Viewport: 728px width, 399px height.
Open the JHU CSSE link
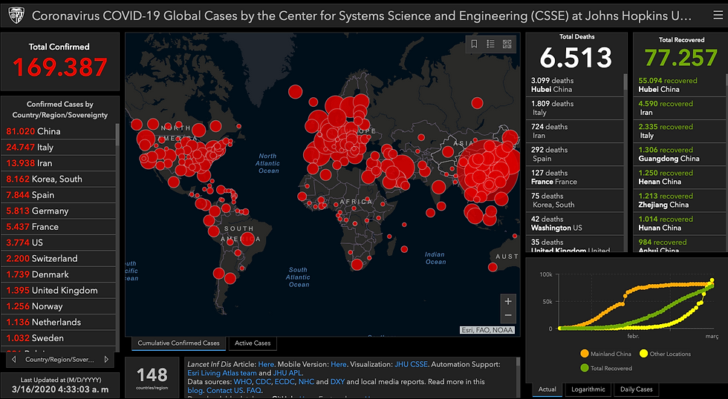click(x=411, y=364)
